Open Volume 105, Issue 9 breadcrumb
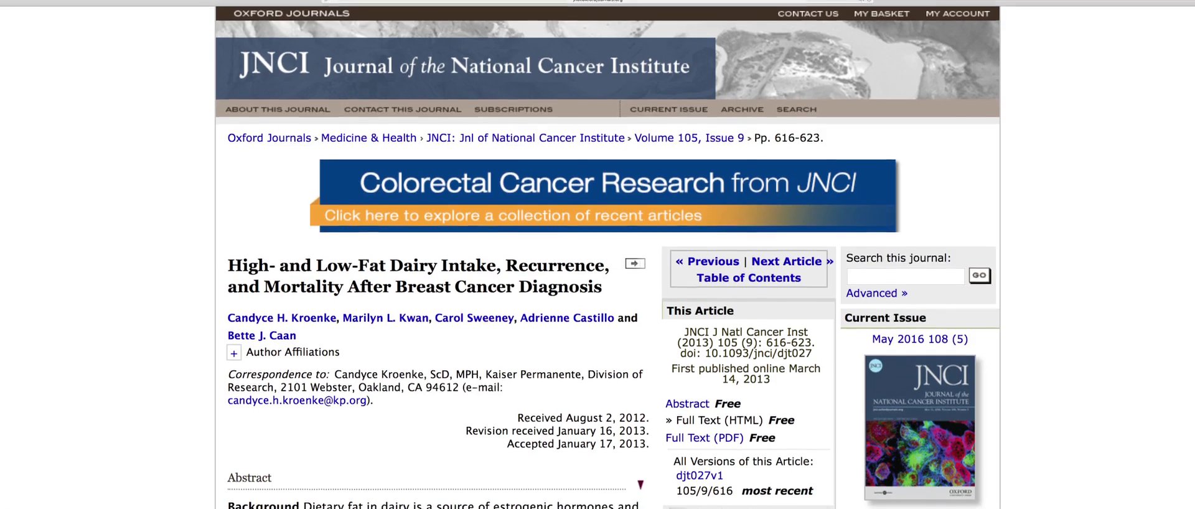Image resolution: width=1195 pixels, height=509 pixels. pyautogui.click(x=689, y=138)
